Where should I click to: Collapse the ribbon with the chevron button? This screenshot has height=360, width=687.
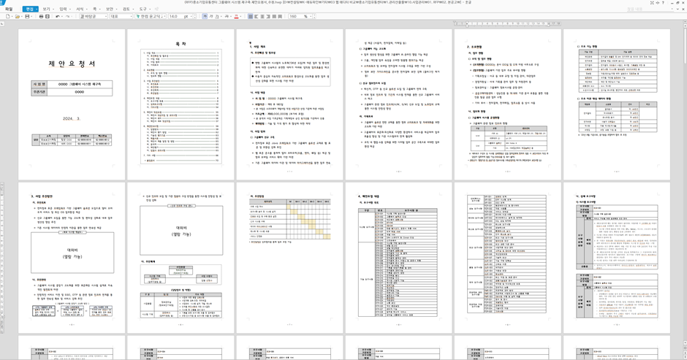pos(677,9)
